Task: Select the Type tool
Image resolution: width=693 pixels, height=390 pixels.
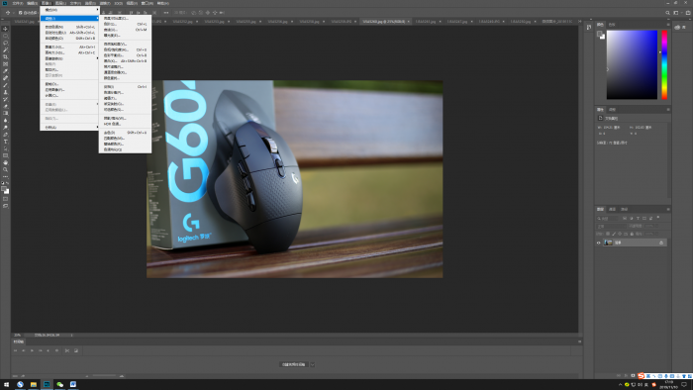Action: click(5, 142)
